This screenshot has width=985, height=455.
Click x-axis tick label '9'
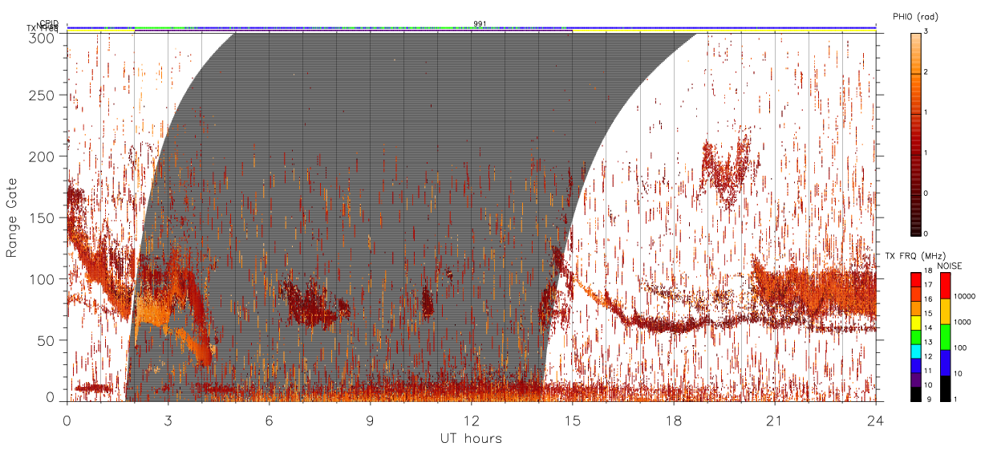pos(370,420)
